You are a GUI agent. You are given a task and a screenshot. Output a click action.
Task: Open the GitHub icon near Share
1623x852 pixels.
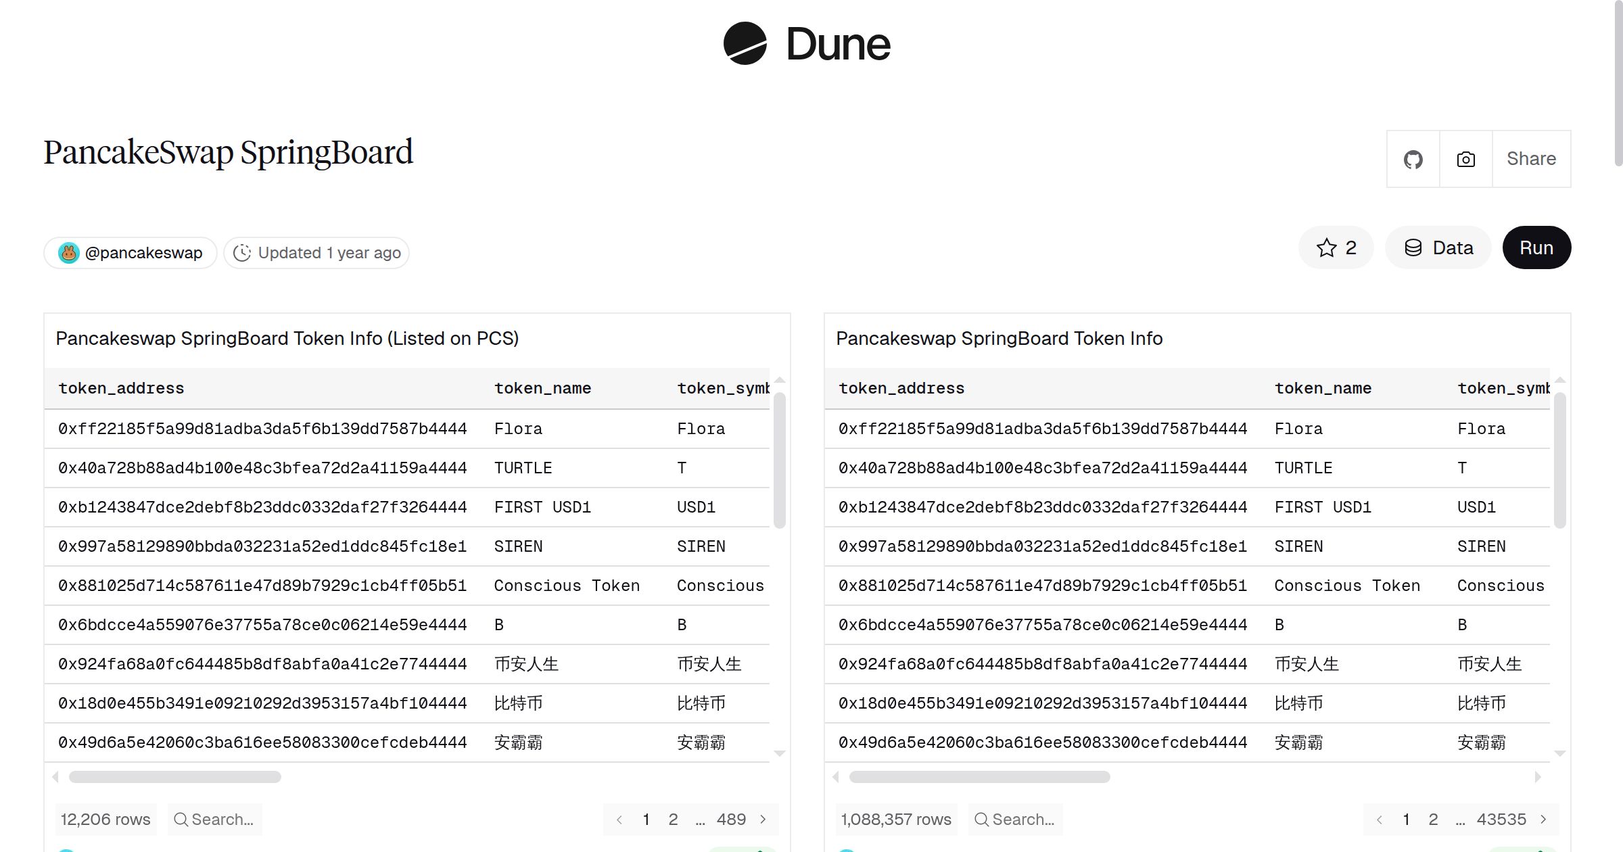point(1413,158)
